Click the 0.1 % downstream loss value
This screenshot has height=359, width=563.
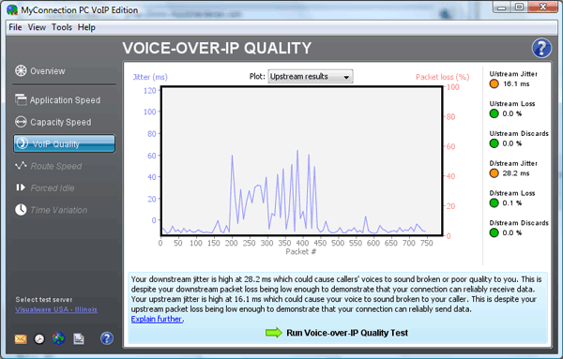(x=512, y=203)
